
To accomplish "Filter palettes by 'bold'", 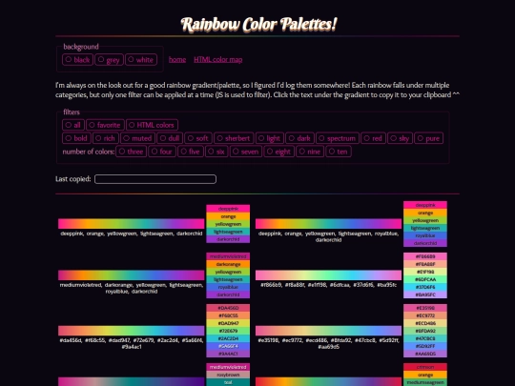I will [76, 138].
